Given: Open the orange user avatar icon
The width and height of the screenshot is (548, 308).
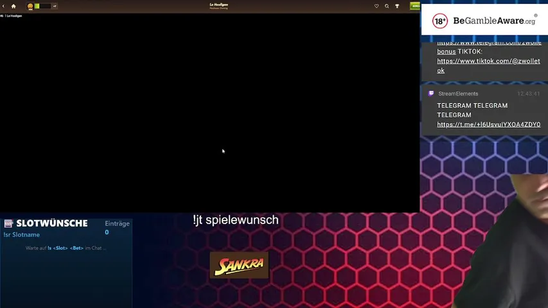Looking at the screenshot, I should tap(30, 6).
